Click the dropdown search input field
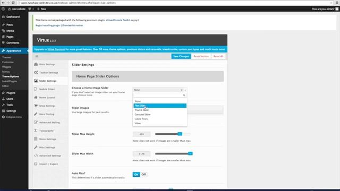The image size is (340, 191). pos(160,95)
